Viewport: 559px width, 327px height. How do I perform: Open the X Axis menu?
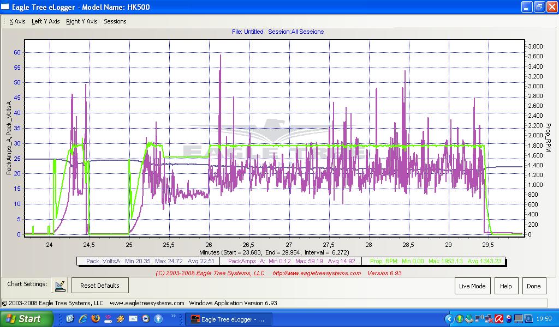coord(17,21)
